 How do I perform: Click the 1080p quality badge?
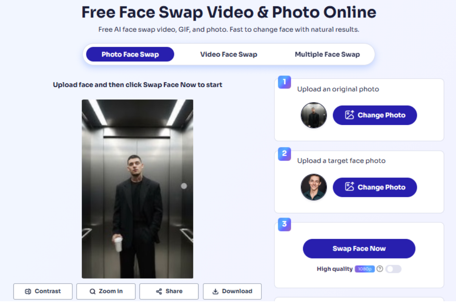(x=365, y=269)
